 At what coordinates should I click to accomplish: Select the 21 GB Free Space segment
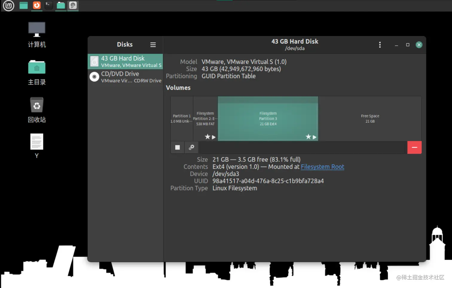click(370, 118)
